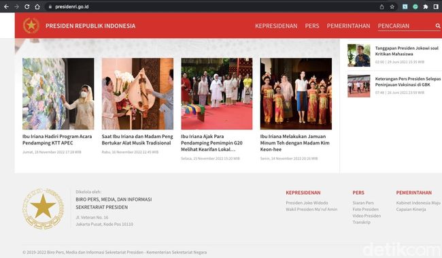Reload the page with refresh icon
The width and height of the screenshot is (442, 258).
click(x=27, y=7)
